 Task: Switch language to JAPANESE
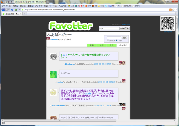[x=116, y=24]
